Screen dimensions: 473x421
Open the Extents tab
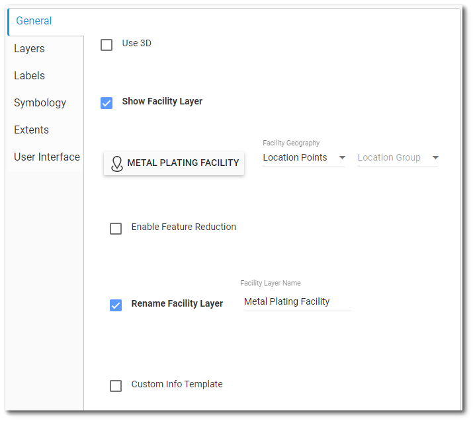32,130
